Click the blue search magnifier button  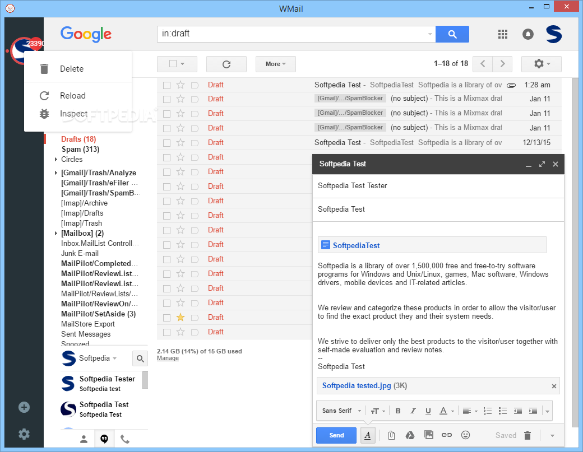(452, 34)
